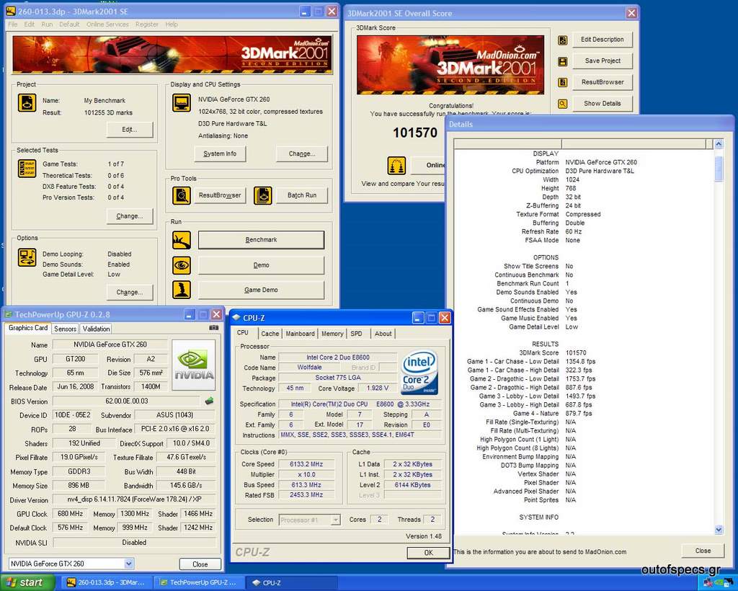The width and height of the screenshot is (738, 591).
Task: Click the CPU-Z taskbar button
Action: tap(293, 582)
